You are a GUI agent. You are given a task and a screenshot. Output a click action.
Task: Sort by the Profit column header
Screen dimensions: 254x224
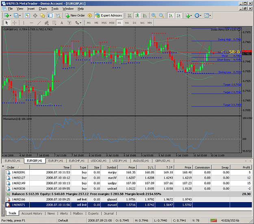(x=241, y=167)
